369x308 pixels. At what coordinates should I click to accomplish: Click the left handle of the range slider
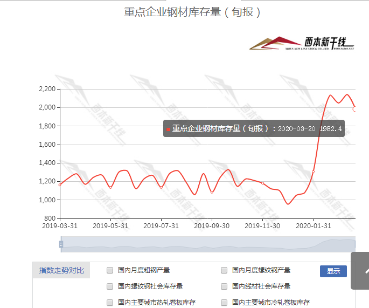tap(61, 244)
